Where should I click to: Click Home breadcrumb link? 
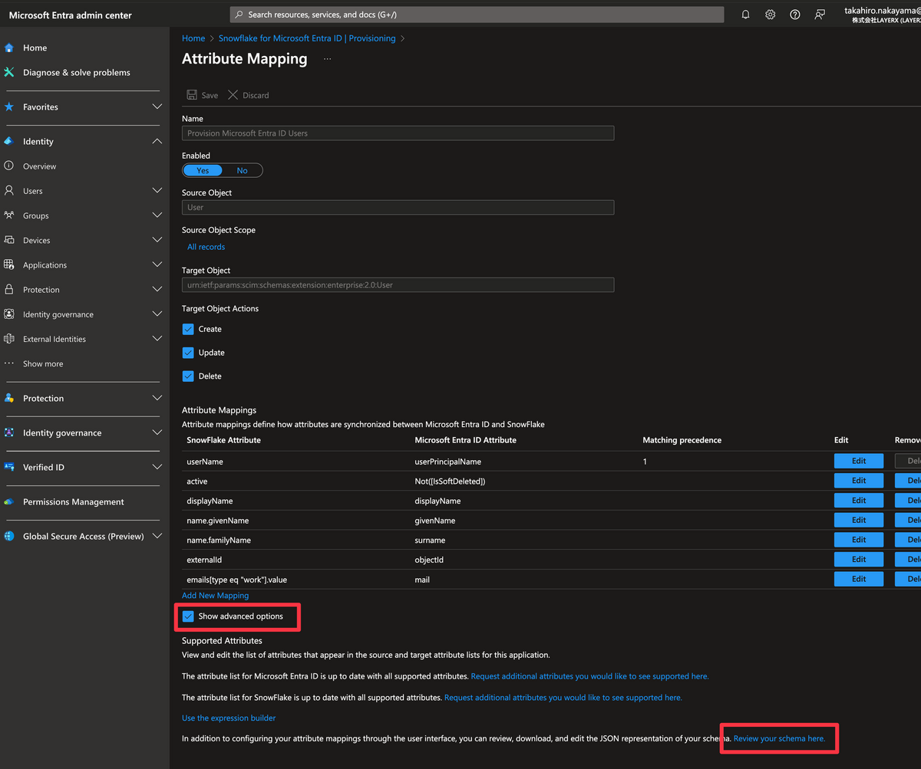pos(193,38)
